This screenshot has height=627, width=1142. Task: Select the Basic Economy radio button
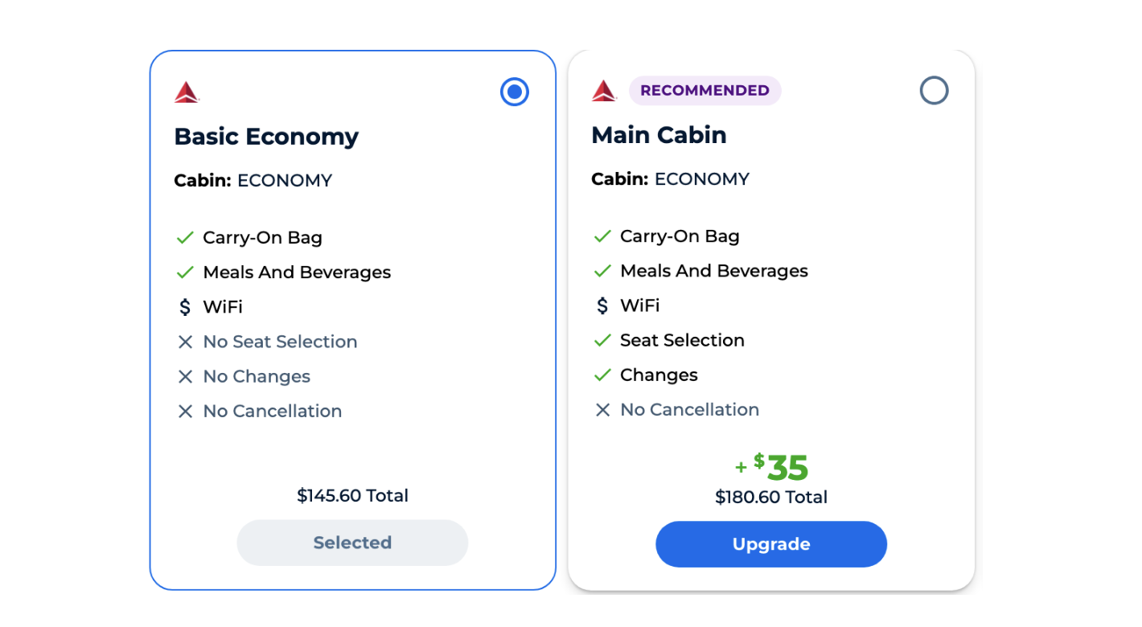(514, 92)
